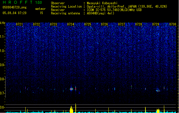The image size is (179, 113).
Task: Click the tallest yellow intensity spike after 0724
Action: 76,108
